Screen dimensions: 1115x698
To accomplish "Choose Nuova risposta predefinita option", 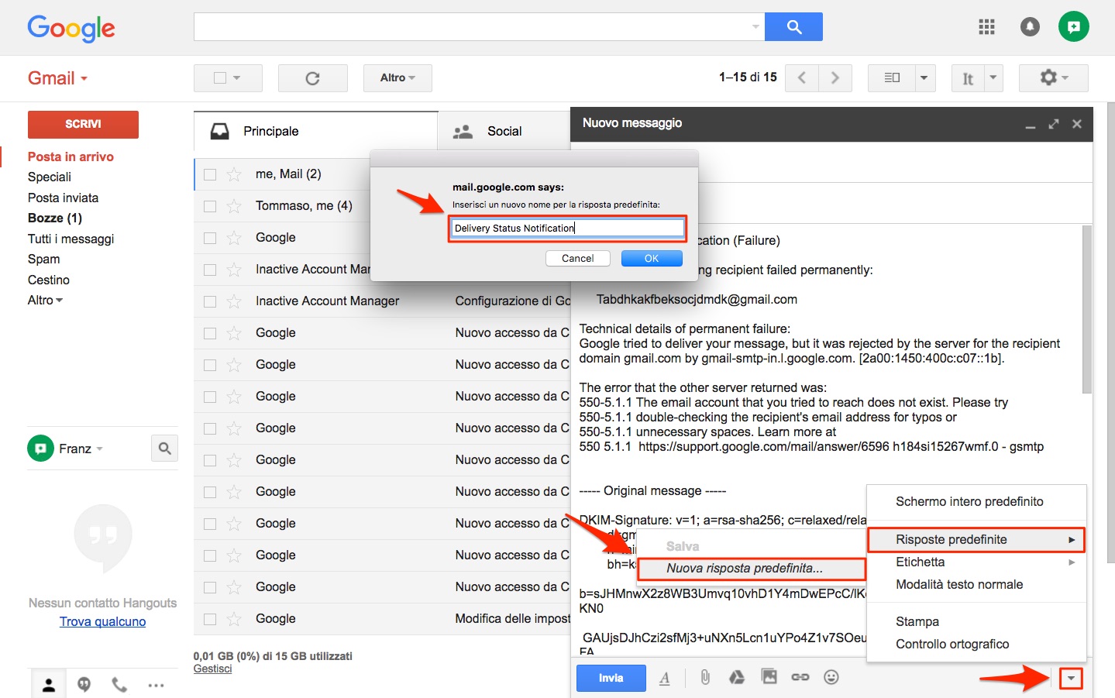I will (751, 569).
